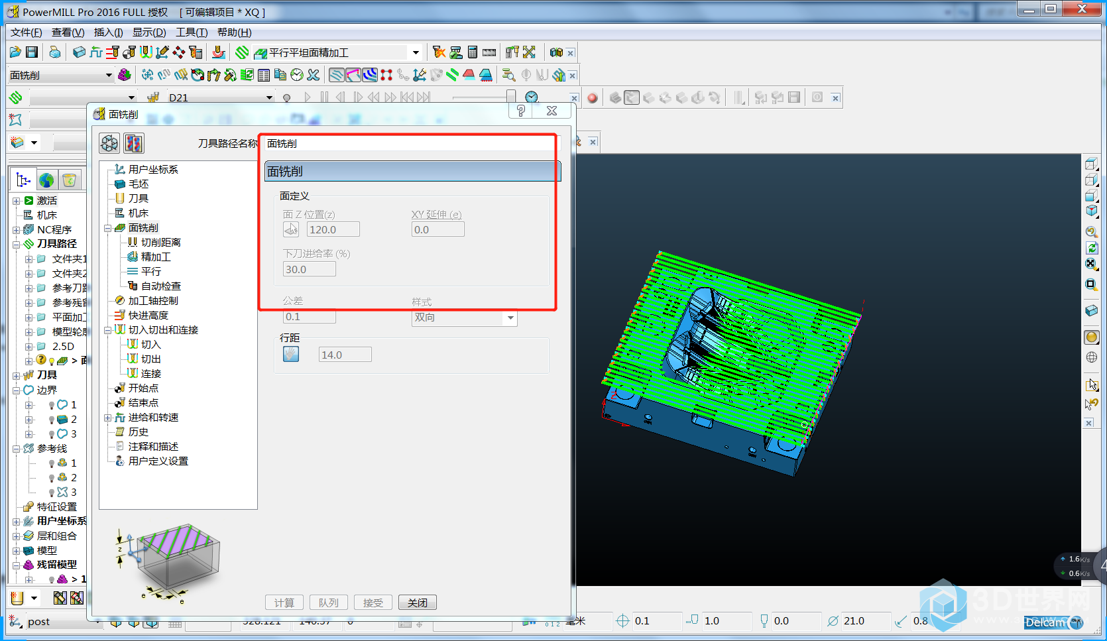Click the toolpath statistics clock icon
1107x641 pixels.
click(x=297, y=75)
